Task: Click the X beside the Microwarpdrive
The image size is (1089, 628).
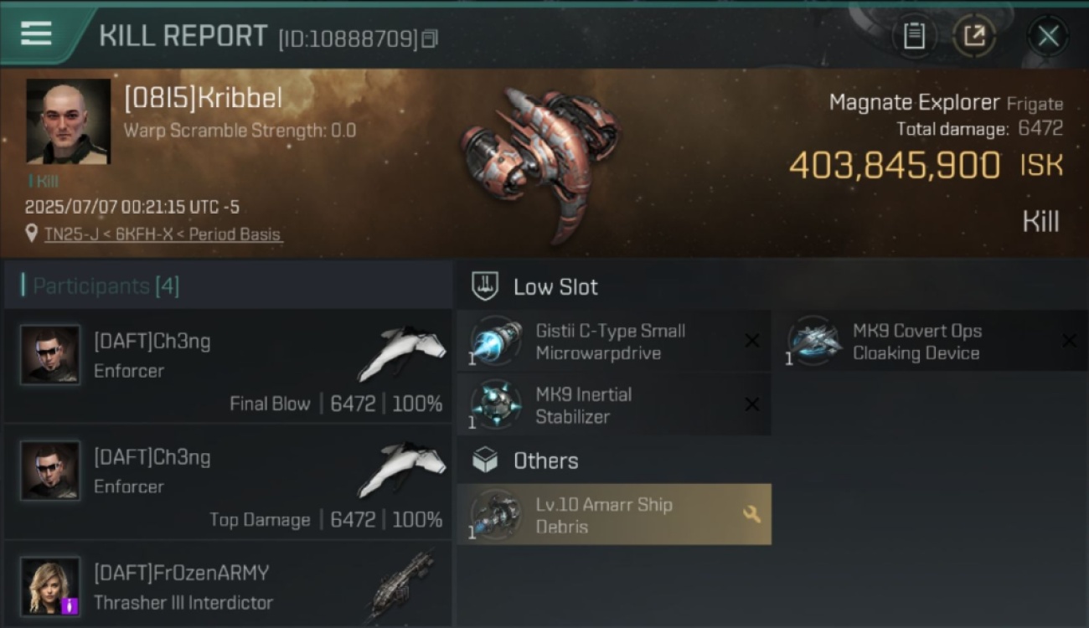Action: pos(752,341)
